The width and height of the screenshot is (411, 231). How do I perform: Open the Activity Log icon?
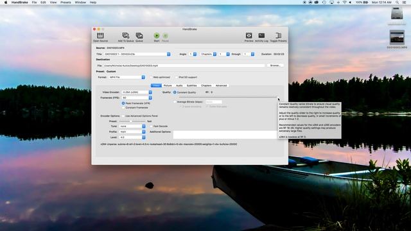coord(261,35)
